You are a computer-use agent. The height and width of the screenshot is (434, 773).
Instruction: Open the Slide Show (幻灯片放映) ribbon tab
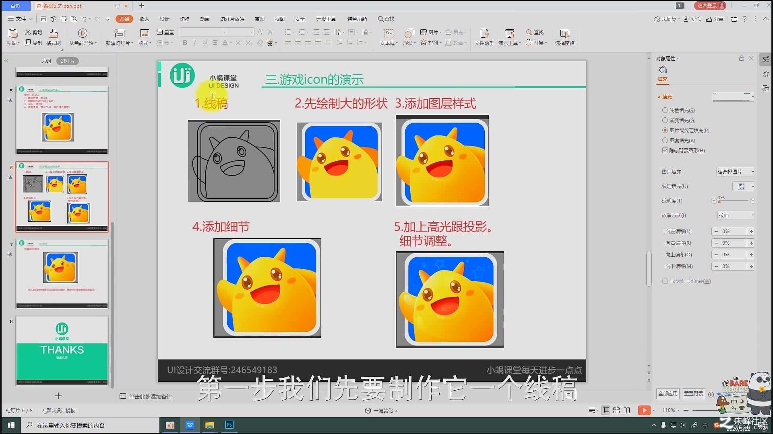click(x=232, y=19)
